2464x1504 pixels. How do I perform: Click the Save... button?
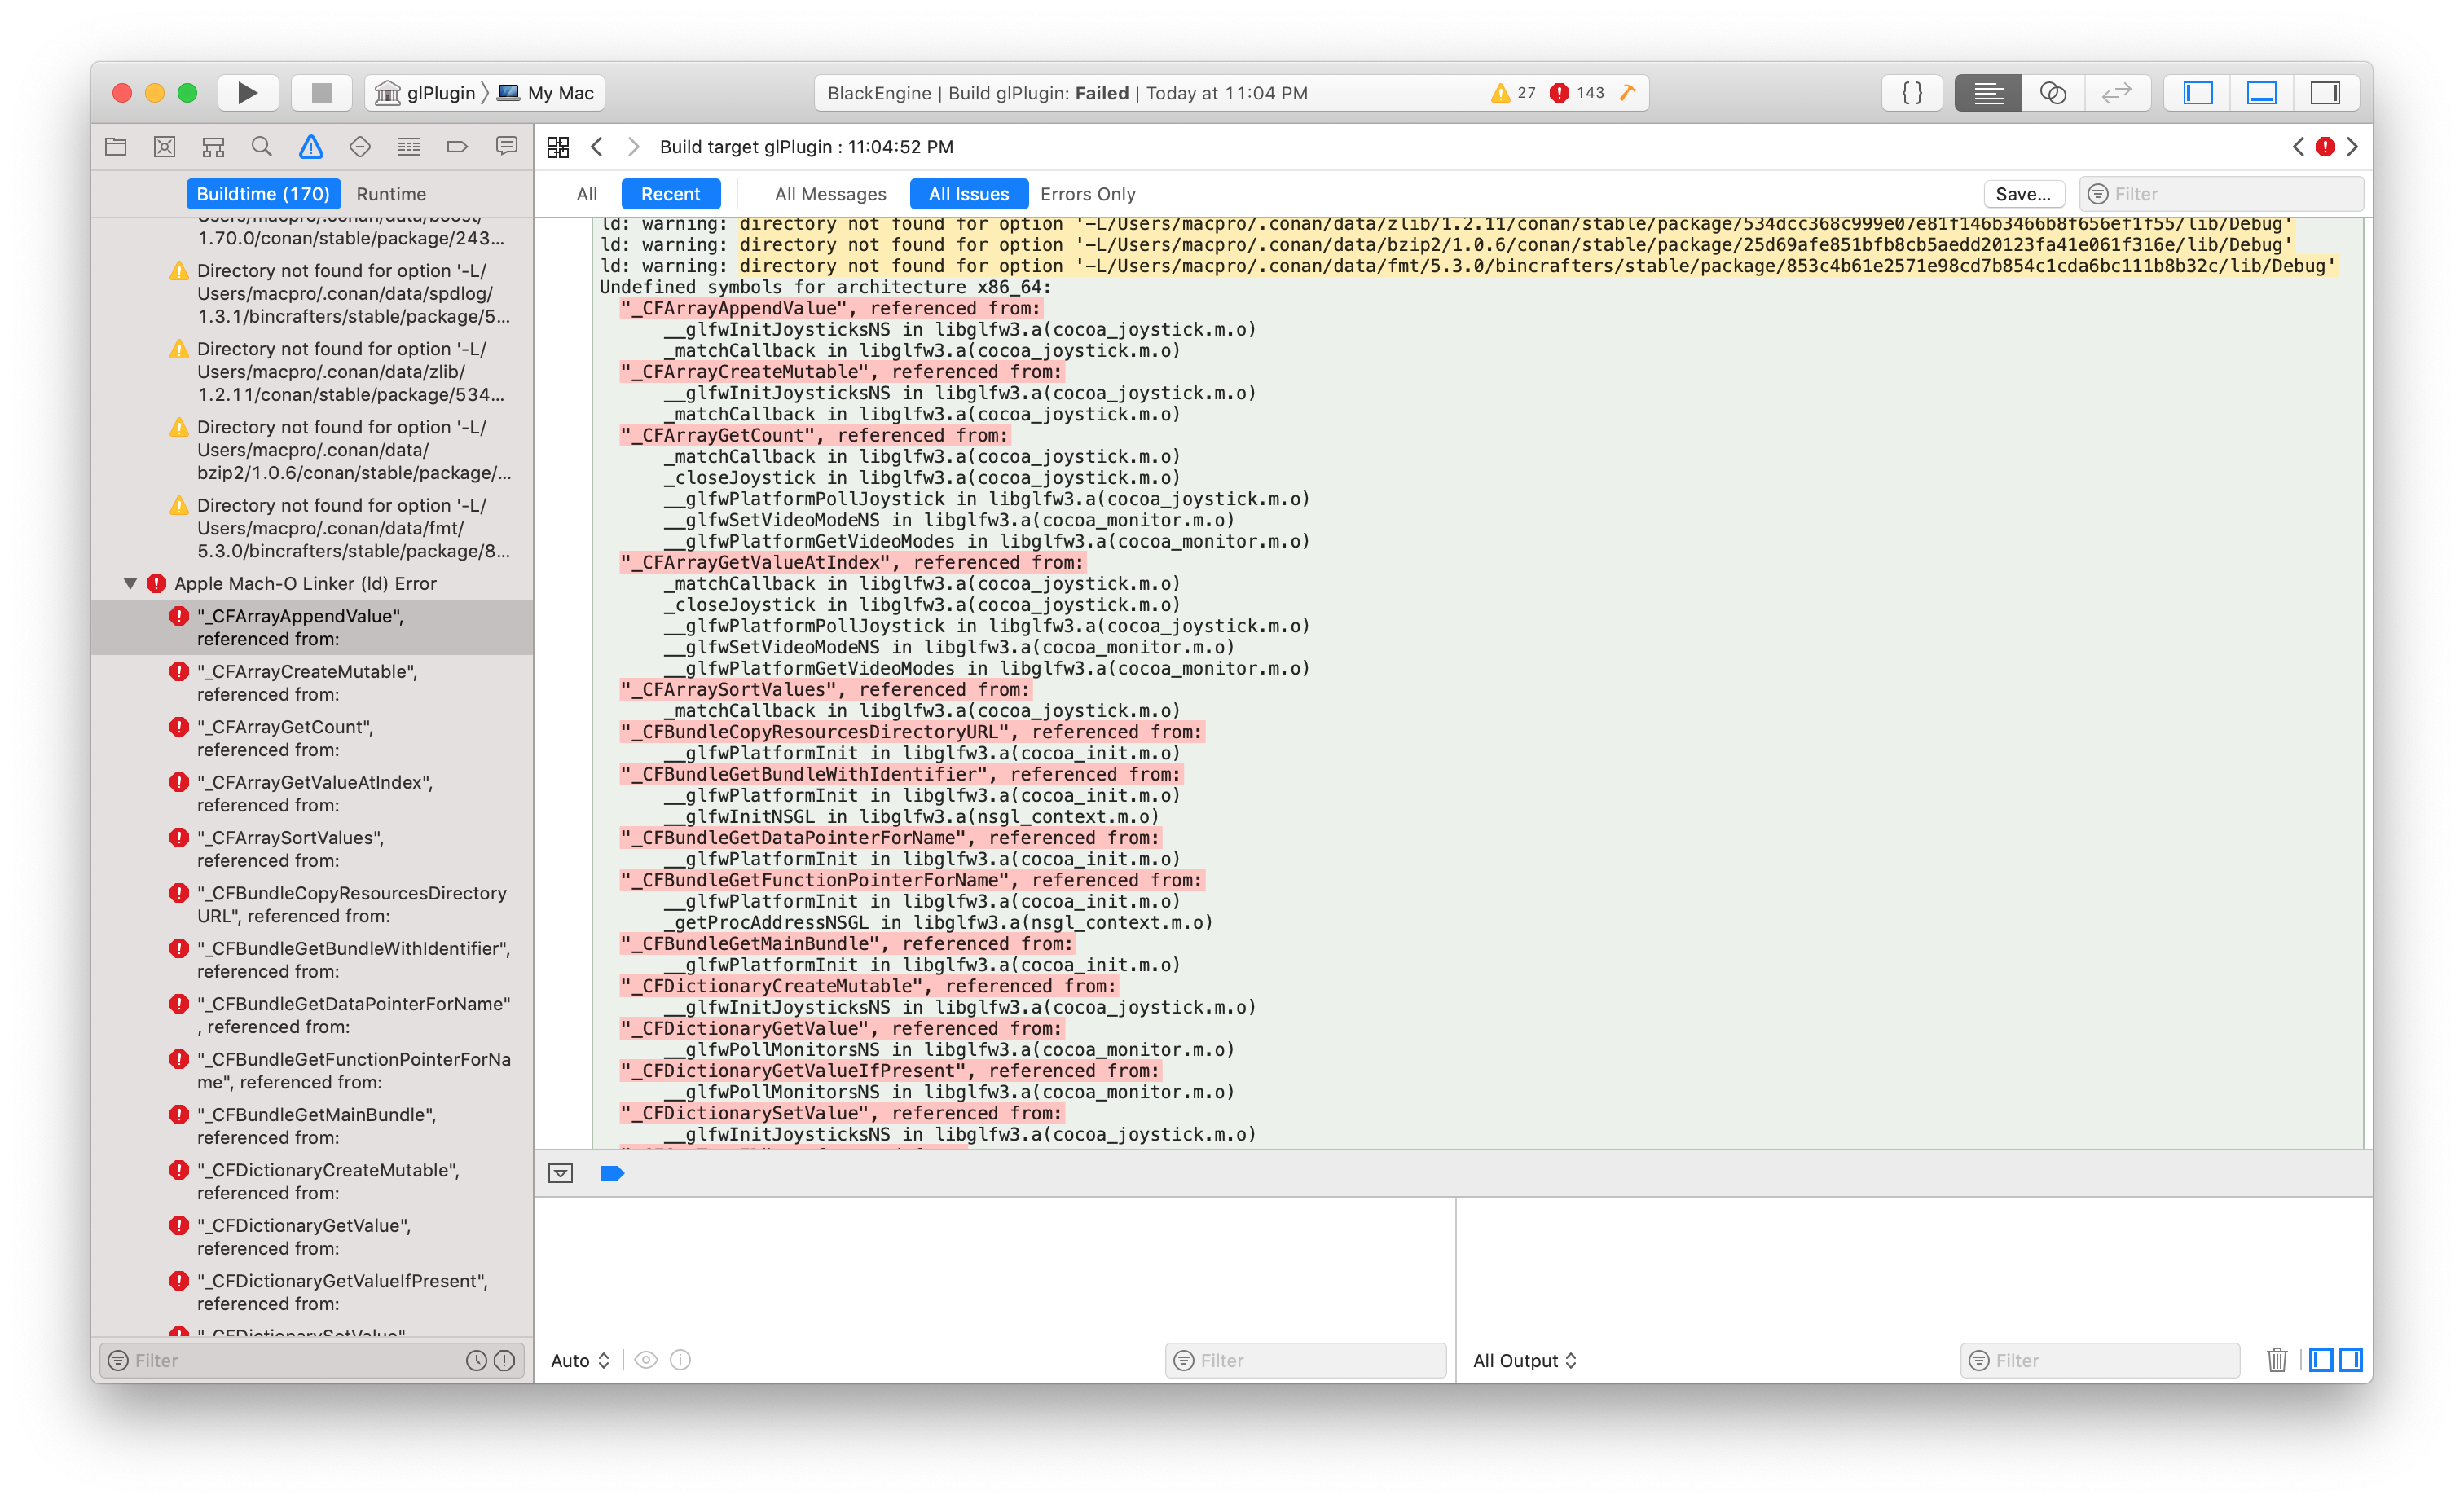[2022, 194]
